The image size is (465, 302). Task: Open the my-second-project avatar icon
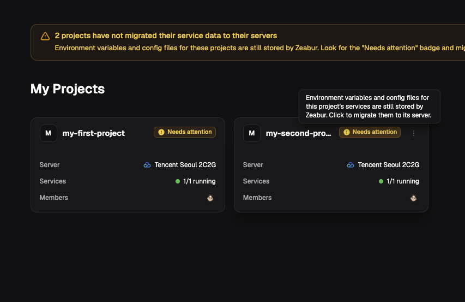252,133
